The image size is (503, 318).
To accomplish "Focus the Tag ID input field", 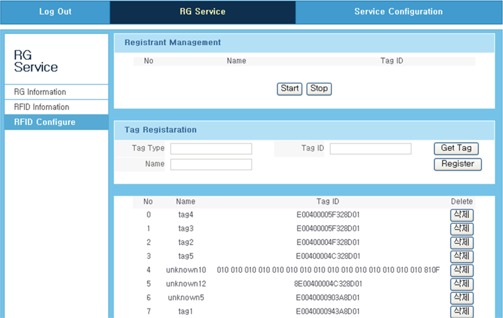I will pyautogui.click(x=371, y=149).
